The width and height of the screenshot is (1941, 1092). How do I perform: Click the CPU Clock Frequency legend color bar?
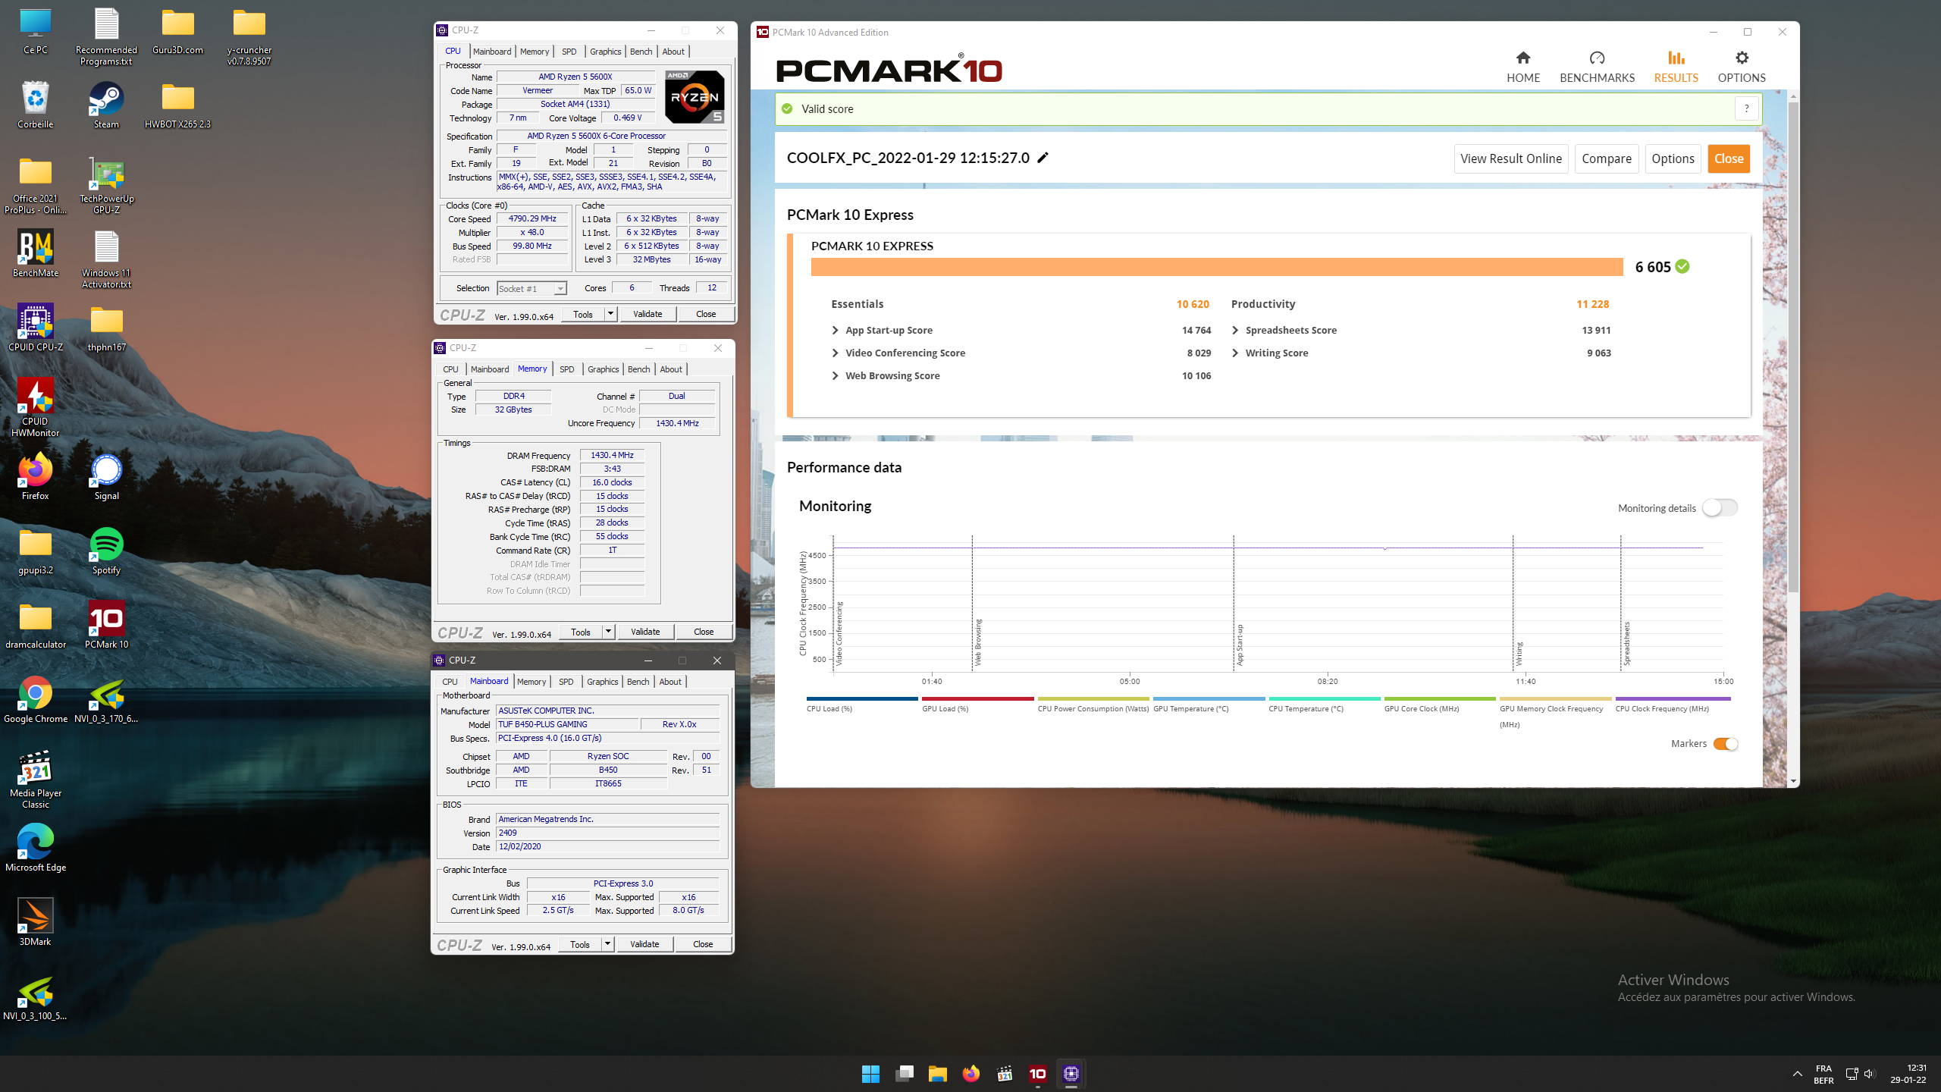pos(1673,698)
